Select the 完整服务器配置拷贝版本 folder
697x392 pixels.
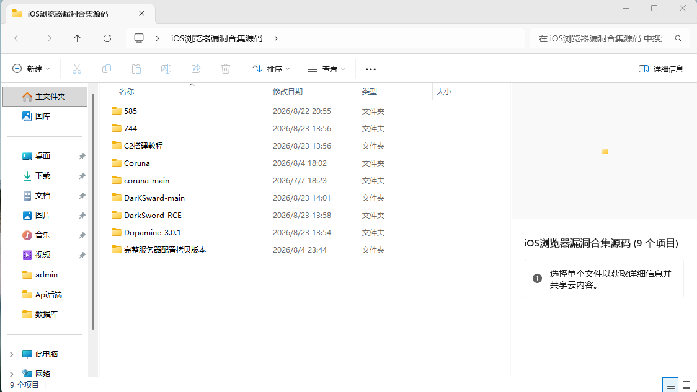tap(165, 250)
